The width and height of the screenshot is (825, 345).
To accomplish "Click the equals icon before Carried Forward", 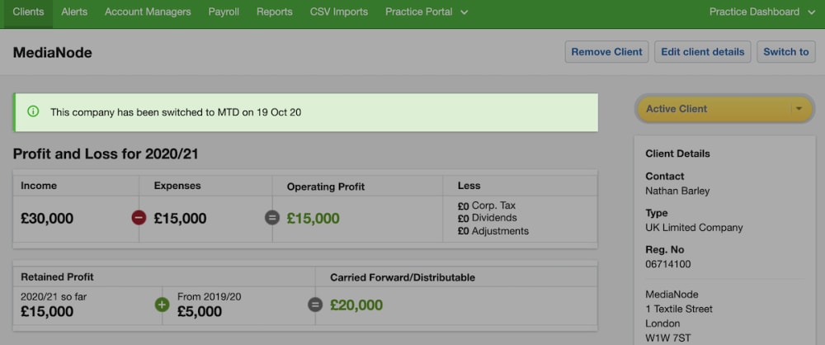I will [x=314, y=305].
